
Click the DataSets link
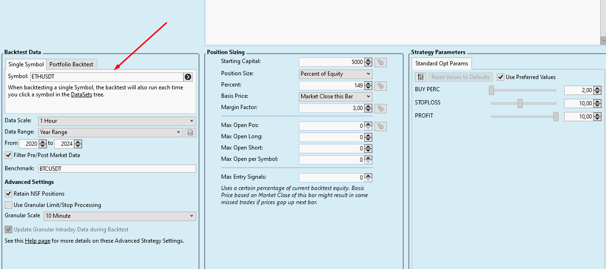pyautogui.click(x=81, y=95)
